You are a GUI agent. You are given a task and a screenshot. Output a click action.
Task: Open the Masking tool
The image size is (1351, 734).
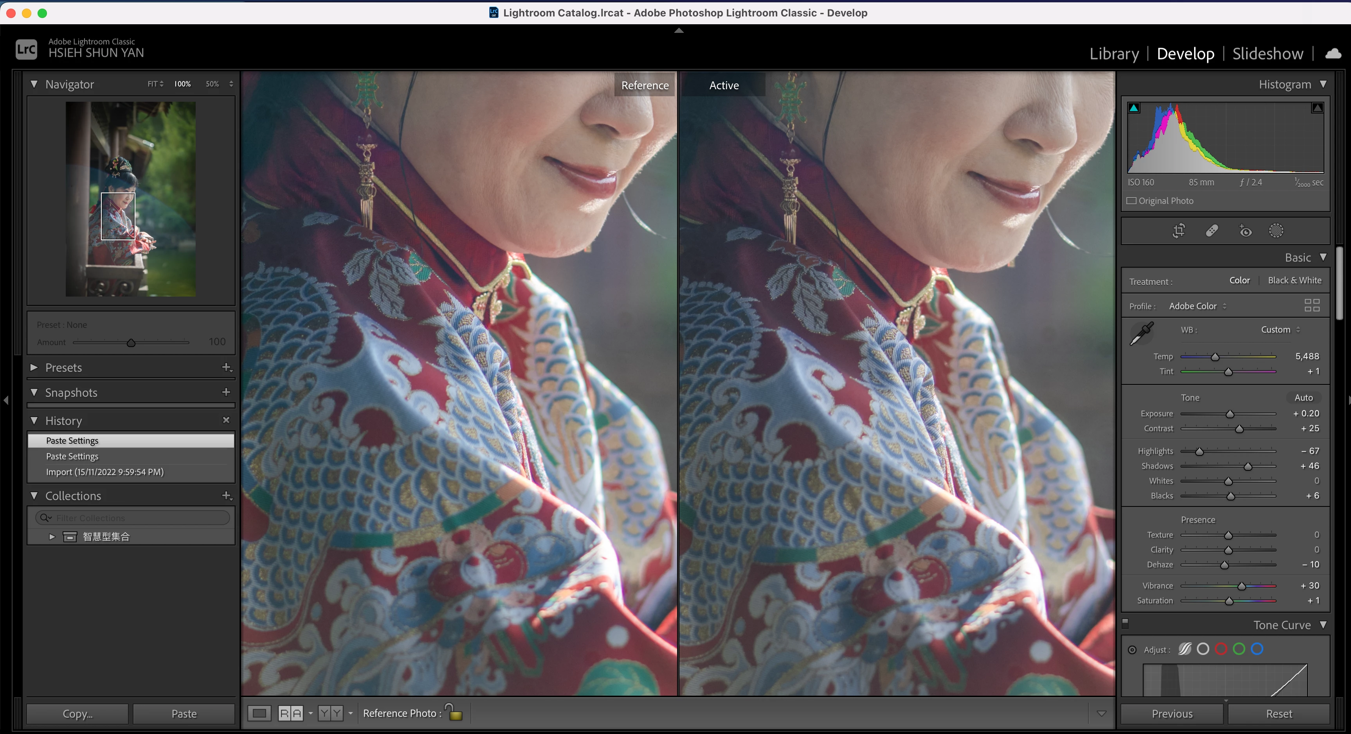pyautogui.click(x=1276, y=231)
